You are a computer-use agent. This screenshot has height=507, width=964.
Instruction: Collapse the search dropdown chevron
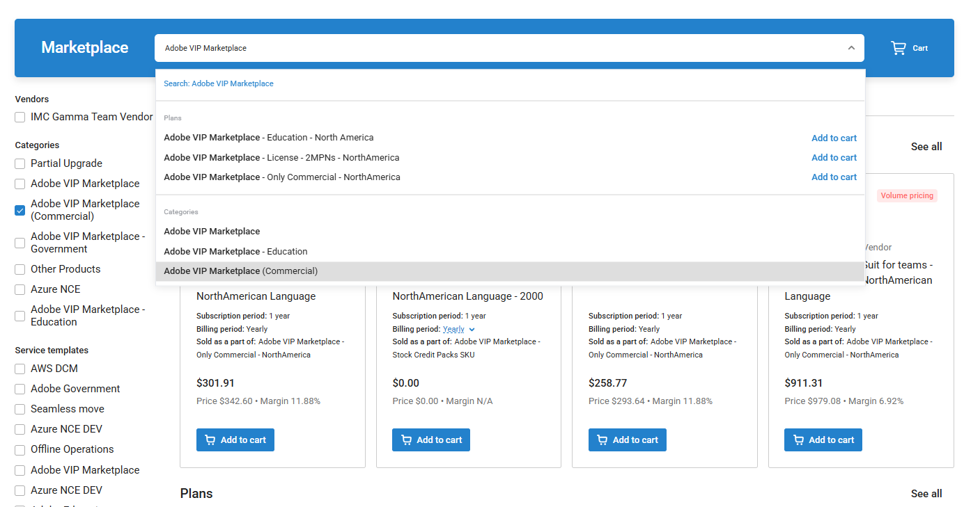point(850,48)
